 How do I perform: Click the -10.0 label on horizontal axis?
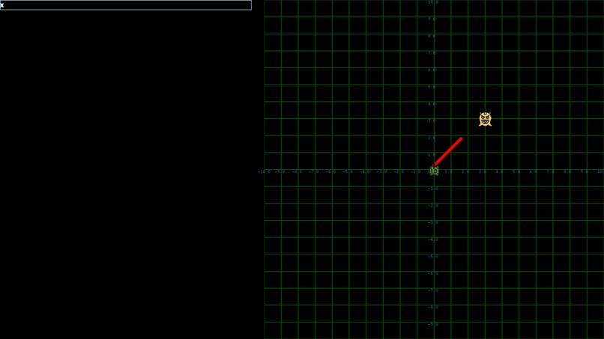[265, 171]
